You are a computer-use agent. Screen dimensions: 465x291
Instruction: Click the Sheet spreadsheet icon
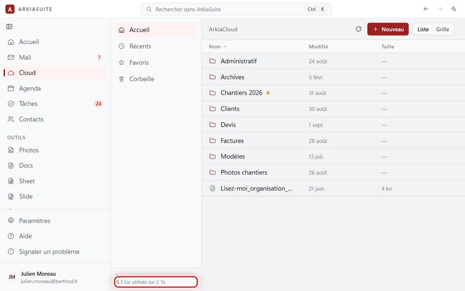[x=11, y=181]
